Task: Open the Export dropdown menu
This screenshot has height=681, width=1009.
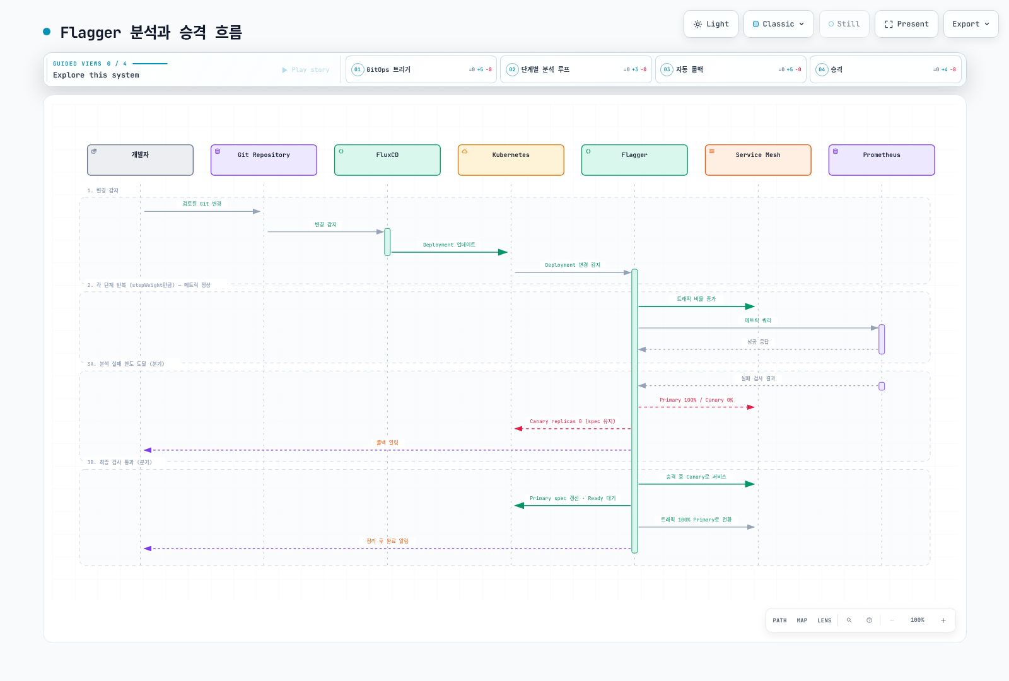Action: 971,24
